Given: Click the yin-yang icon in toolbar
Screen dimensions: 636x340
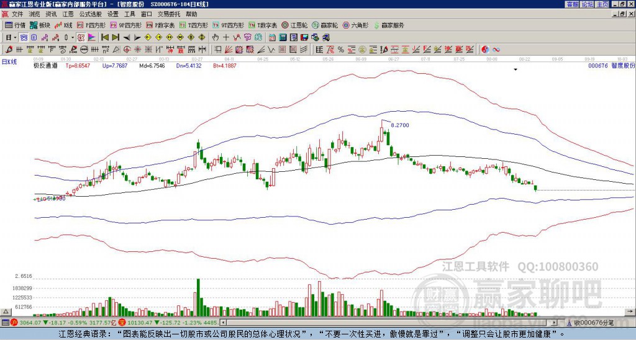Looking at the screenshot, I should pos(485,49).
